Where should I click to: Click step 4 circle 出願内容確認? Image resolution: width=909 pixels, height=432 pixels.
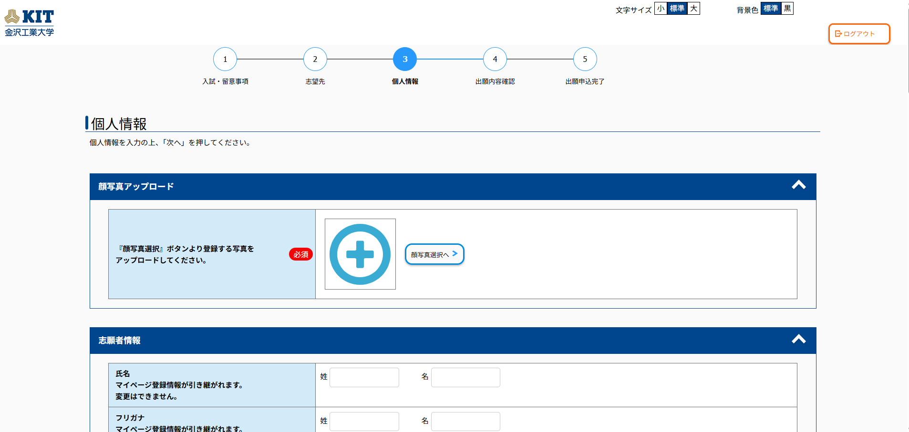495,60
